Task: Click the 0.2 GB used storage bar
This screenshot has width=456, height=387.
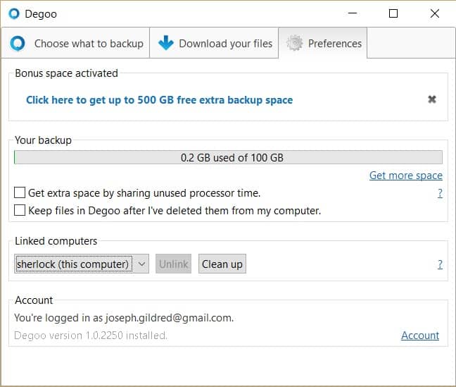Action: coord(228,157)
